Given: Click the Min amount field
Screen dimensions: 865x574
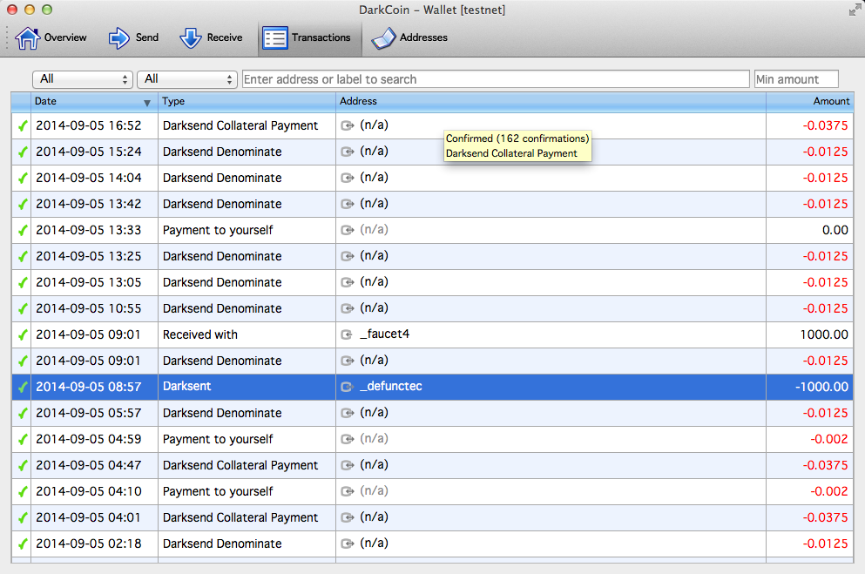Looking at the screenshot, I should tap(796, 79).
